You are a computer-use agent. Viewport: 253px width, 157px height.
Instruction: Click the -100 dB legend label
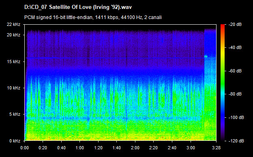pos(236,118)
